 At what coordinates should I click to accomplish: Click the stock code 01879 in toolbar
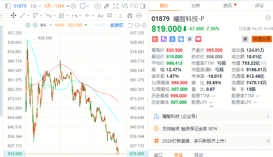point(20,6)
